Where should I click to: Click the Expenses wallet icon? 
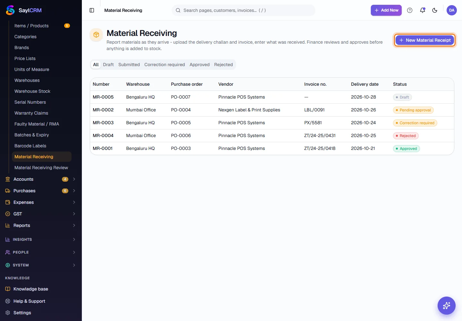(x=8, y=202)
